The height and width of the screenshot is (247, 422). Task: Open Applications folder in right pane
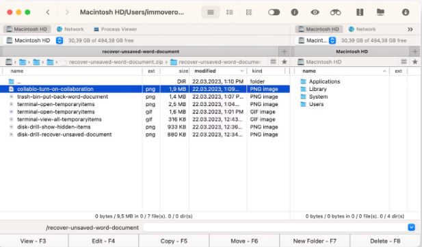[320, 81]
